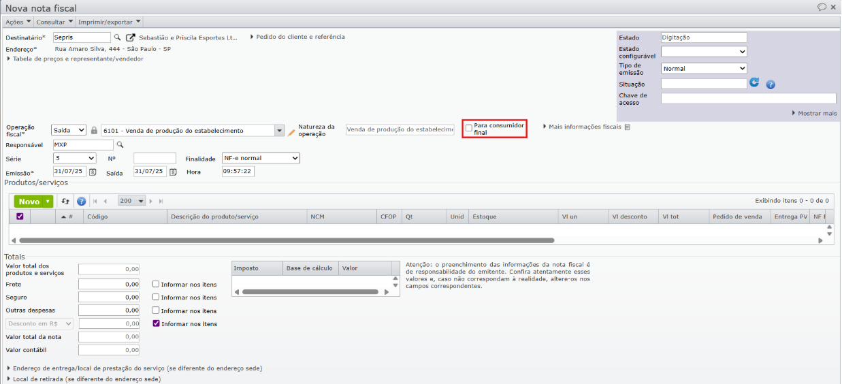Open the calendar picker for Emissão date

click(x=93, y=172)
